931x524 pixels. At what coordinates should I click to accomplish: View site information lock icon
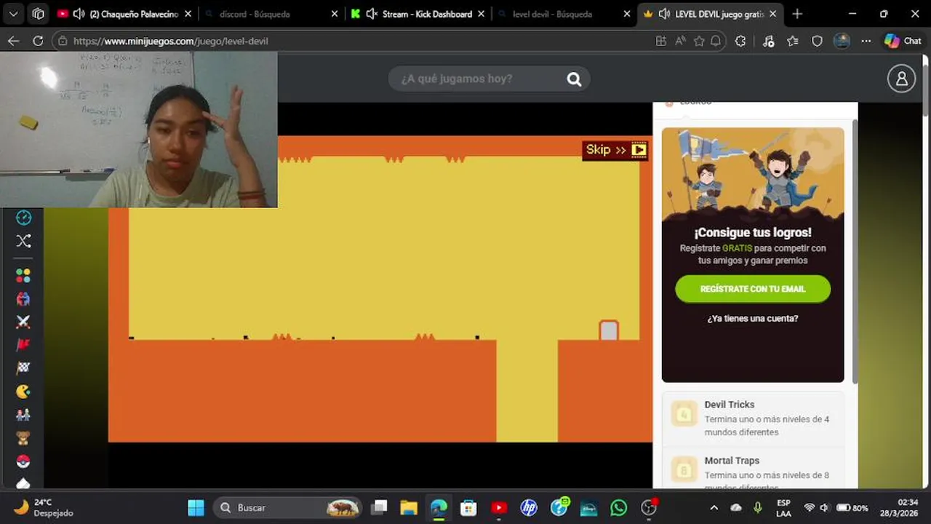(x=63, y=41)
